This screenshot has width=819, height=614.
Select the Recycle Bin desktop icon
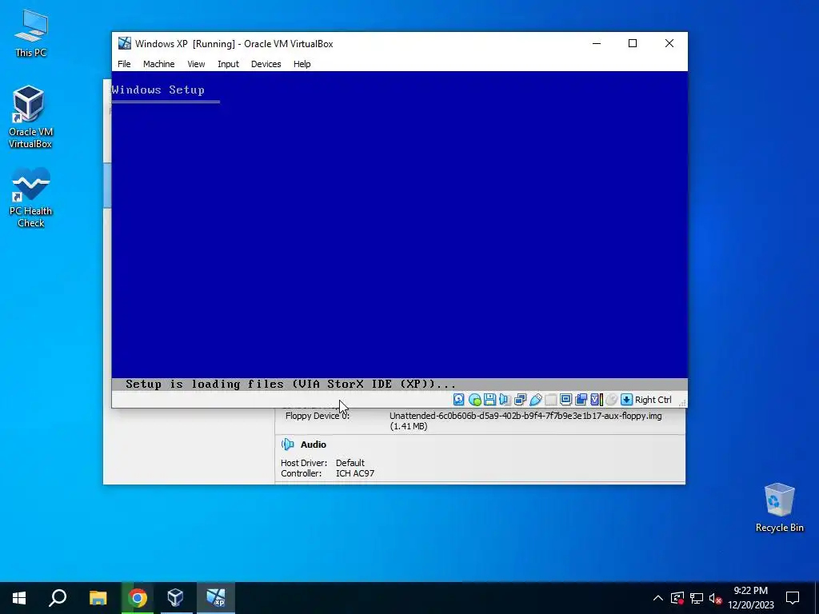[x=779, y=508]
